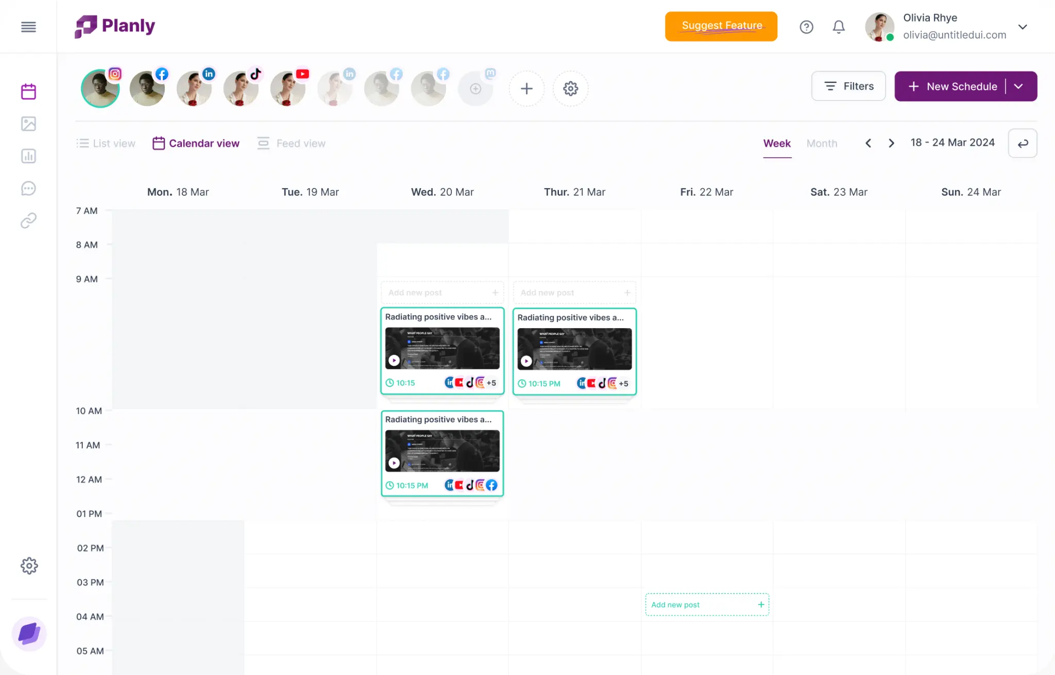The height and width of the screenshot is (675, 1055).
Task: Open the hamburger menu icon
Action: pos(28,27)
